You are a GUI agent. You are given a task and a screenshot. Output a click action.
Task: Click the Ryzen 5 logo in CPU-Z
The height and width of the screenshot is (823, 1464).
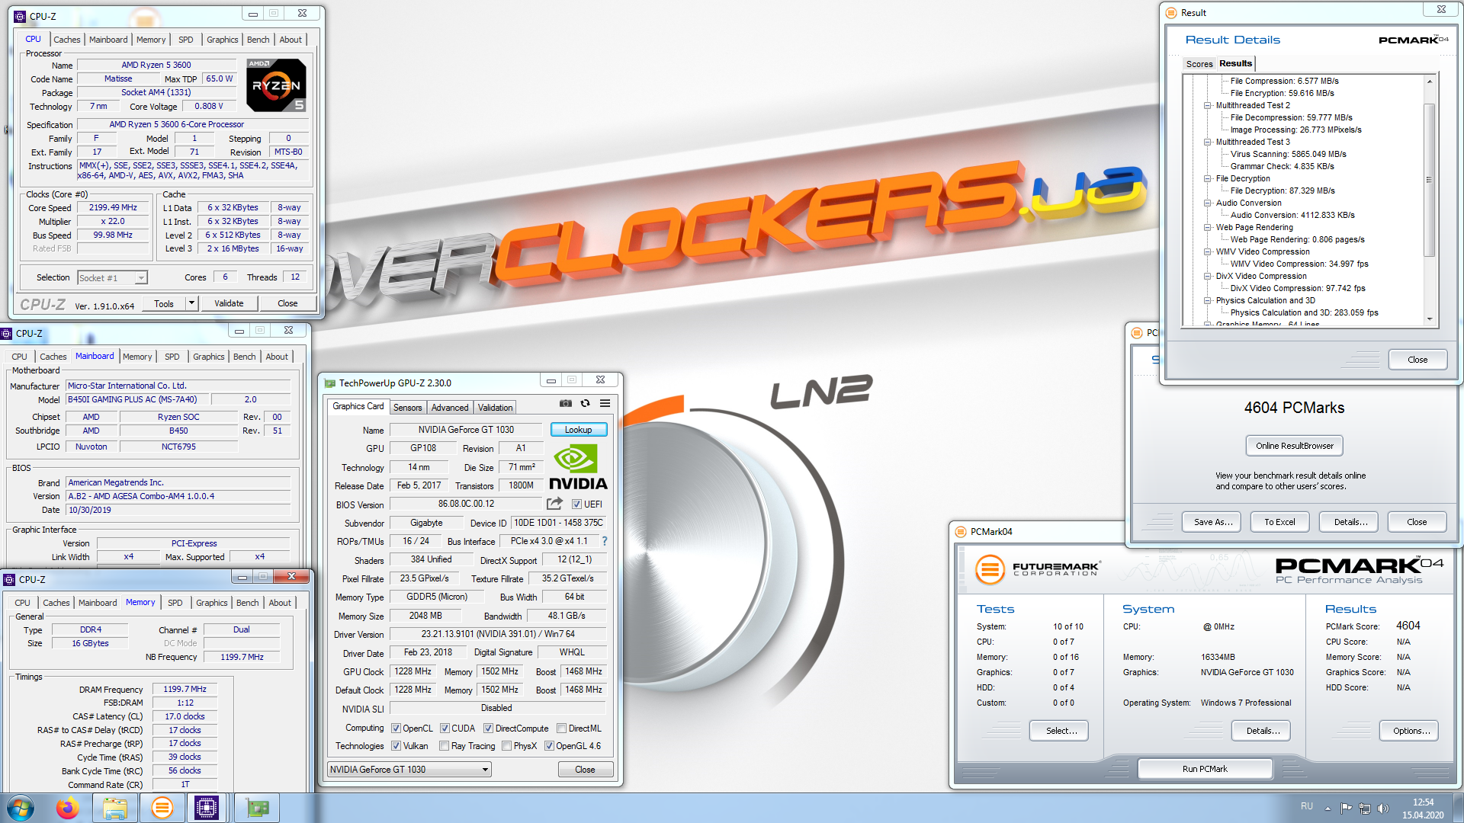click(x=277, y=85)
